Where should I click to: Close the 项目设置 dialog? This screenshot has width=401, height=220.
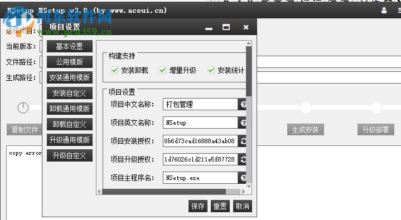point(246,27)
